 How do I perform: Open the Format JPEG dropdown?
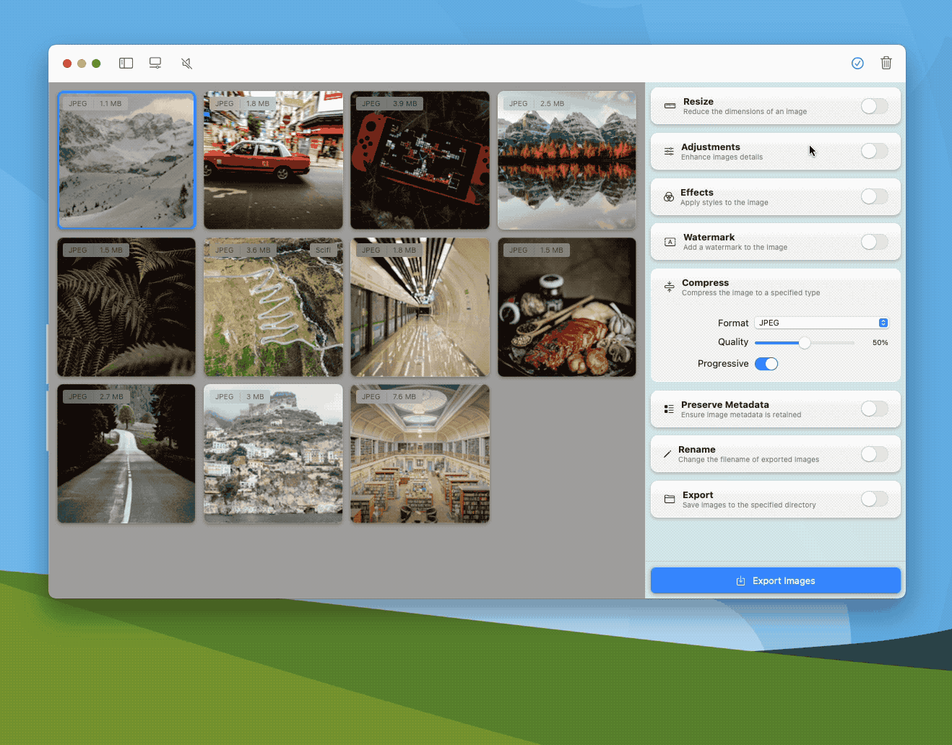pyautogui.click(x=821, y=323)
